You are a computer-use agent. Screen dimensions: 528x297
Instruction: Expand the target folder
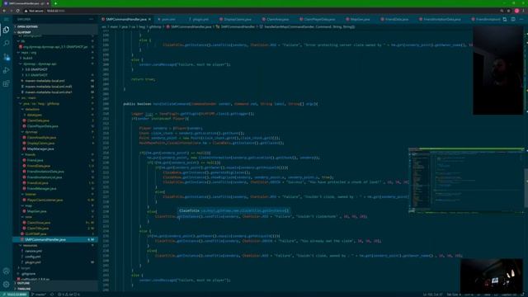(55, 268)
